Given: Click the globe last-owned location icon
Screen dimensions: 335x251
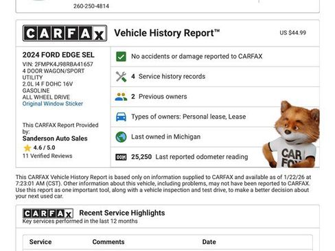Looking at the screenshot, I should [x=121, y=137].
